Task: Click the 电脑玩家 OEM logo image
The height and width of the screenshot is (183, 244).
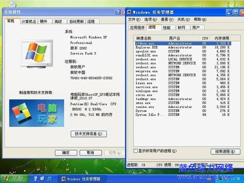Action: (x=37, y=113)
